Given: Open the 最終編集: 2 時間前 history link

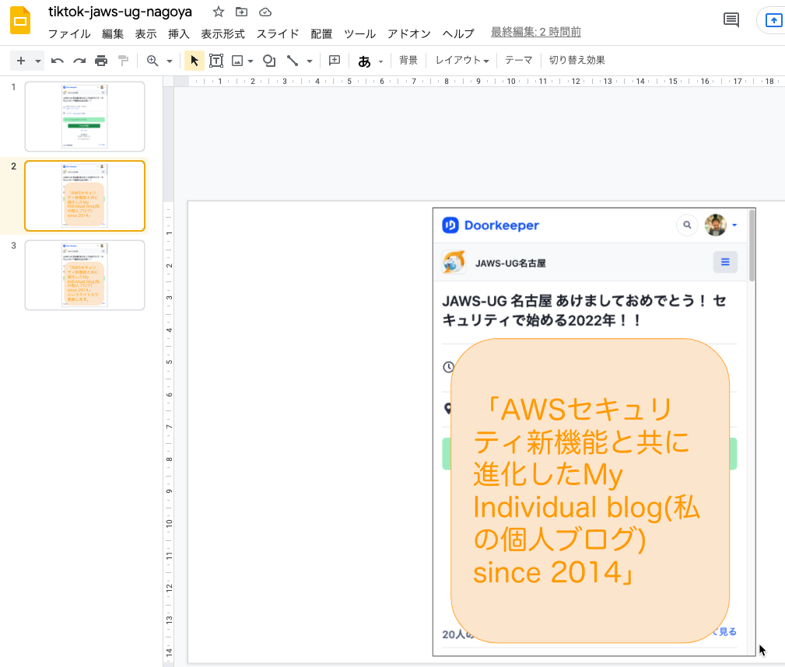Looking at the screenshot, I should 536,32.
